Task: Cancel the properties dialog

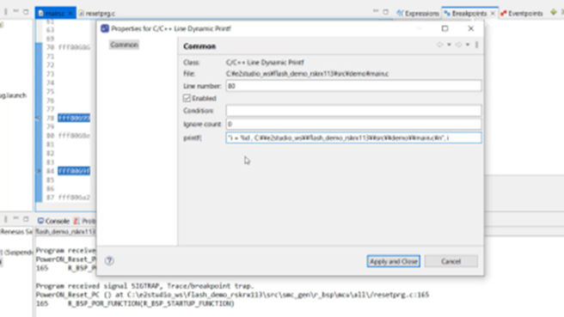Action: pyautogui.click(x=451, y=261)
